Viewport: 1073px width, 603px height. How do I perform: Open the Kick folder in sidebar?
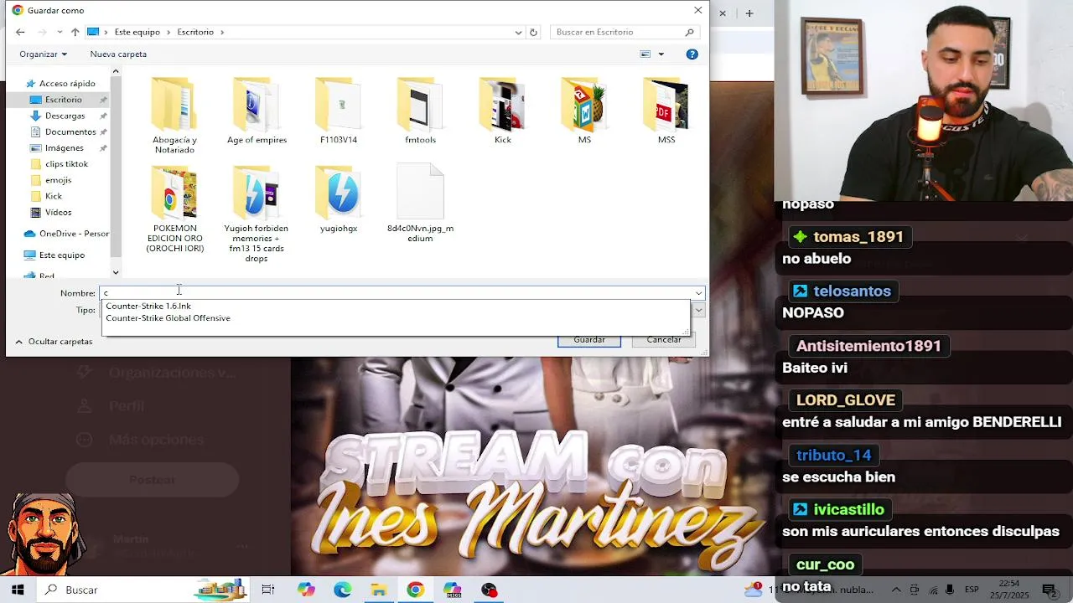pos(54,196)
